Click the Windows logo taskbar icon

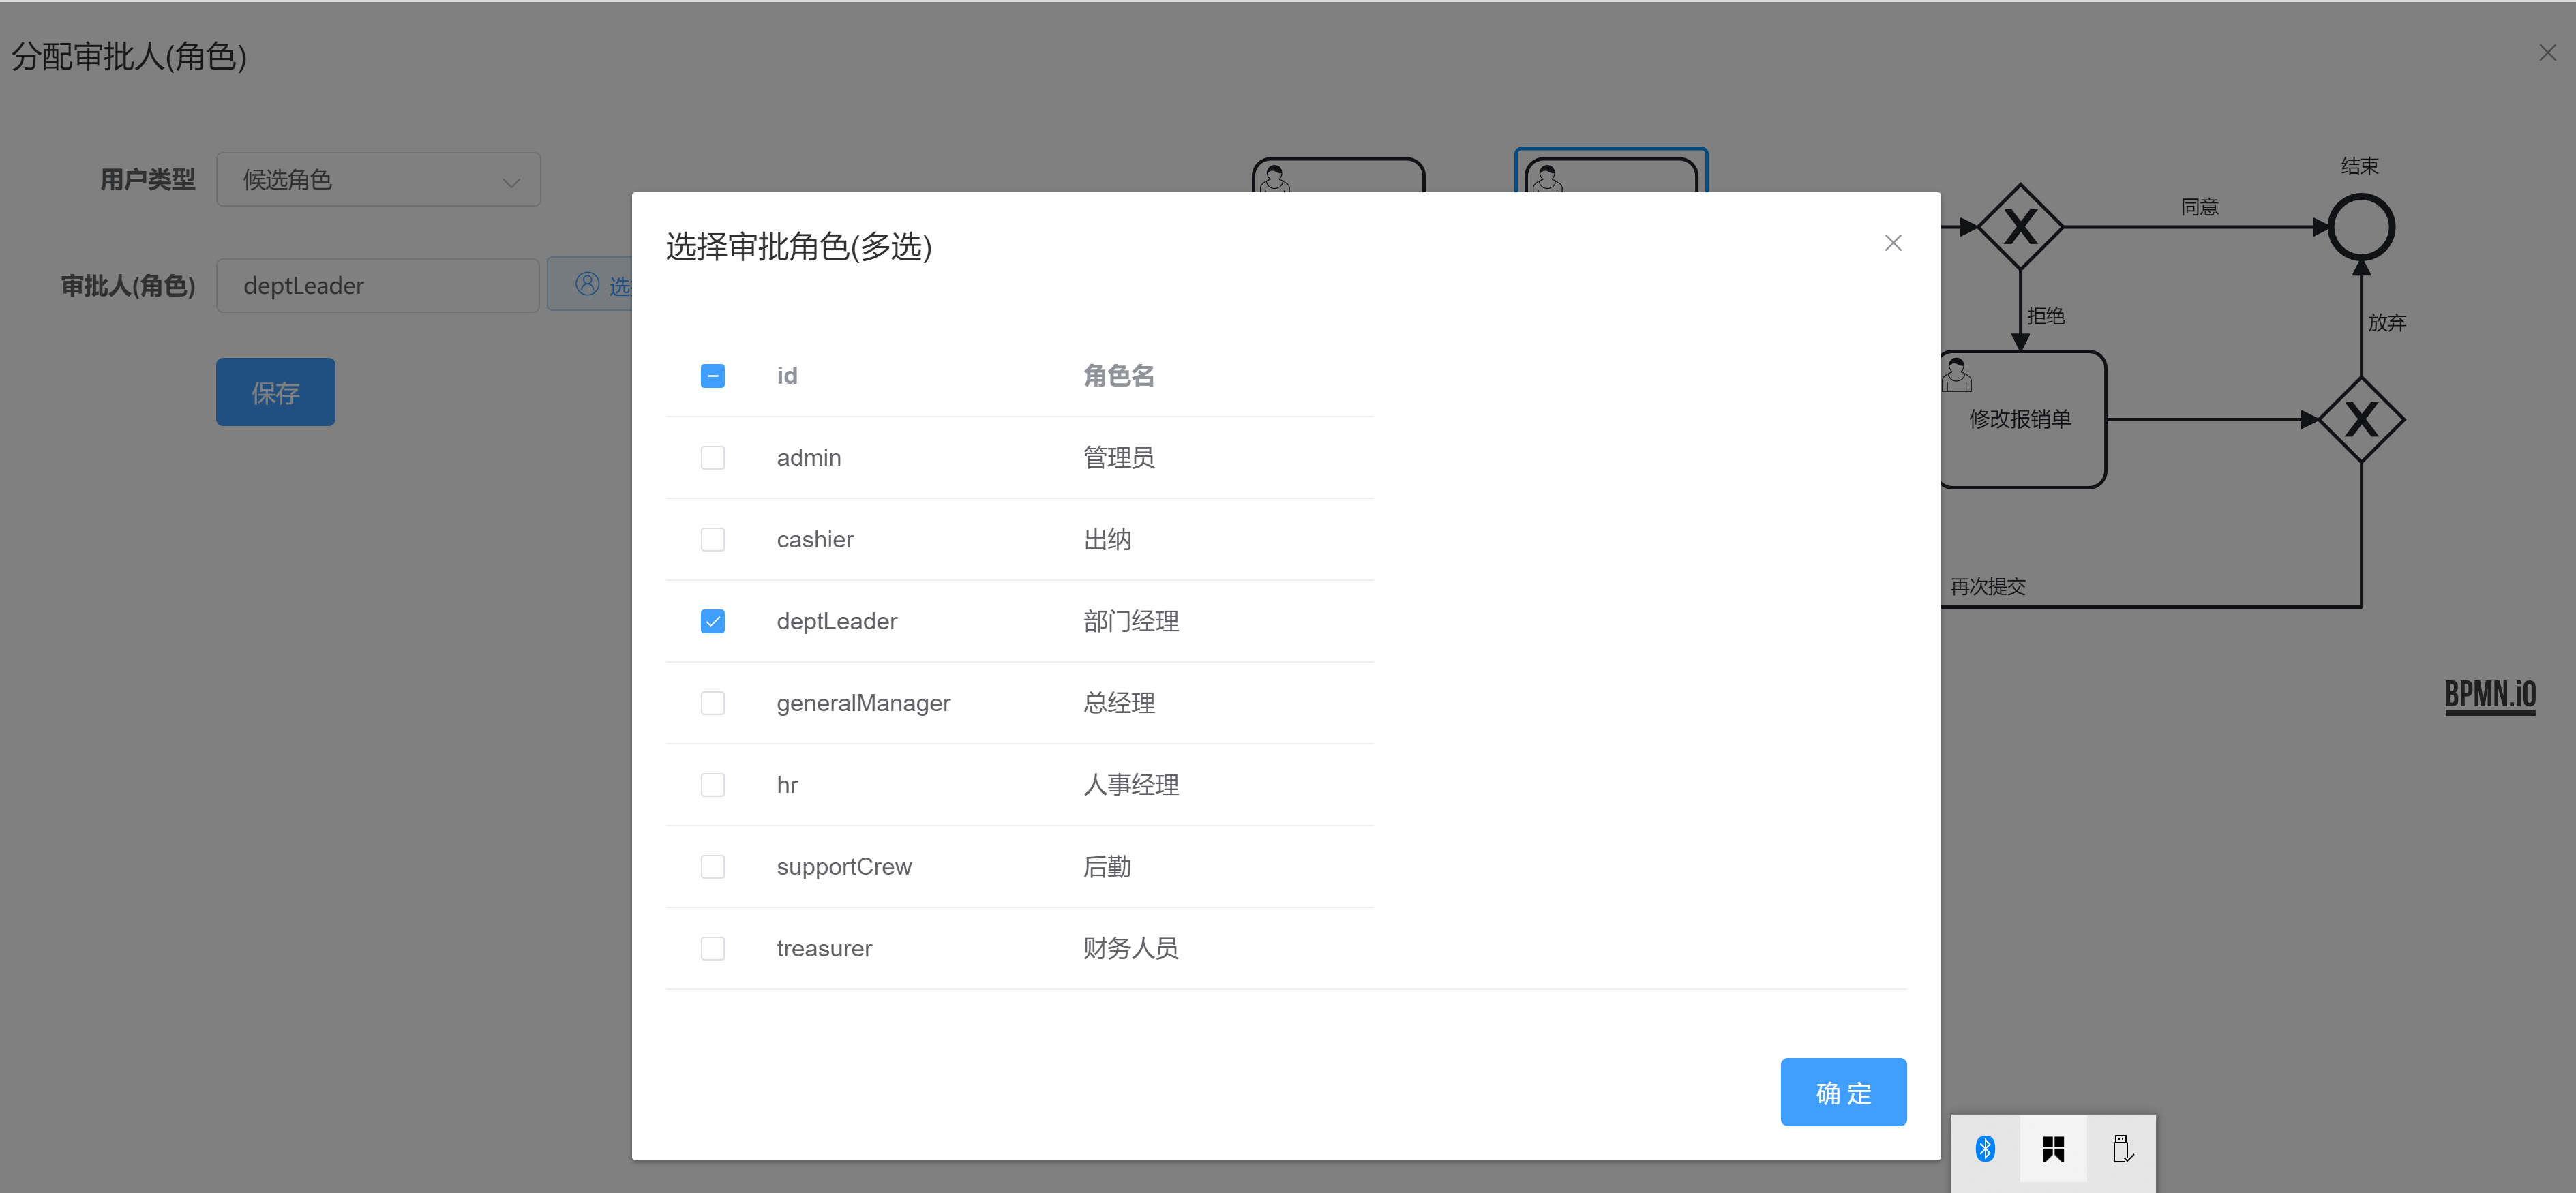tap(2054, 1149)
